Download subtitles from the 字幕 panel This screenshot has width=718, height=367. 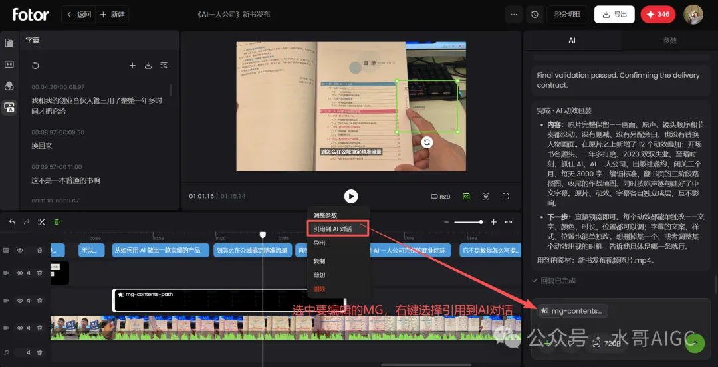[148, 66]
